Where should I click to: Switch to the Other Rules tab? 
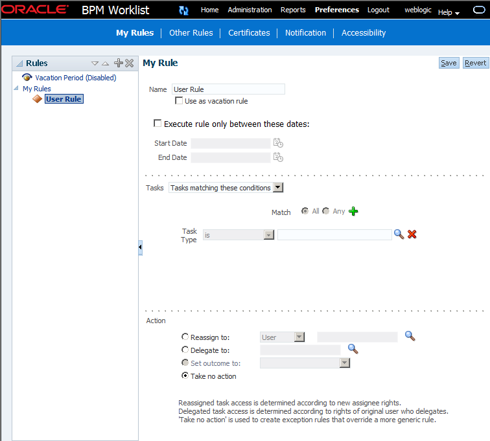click(191, 33)
